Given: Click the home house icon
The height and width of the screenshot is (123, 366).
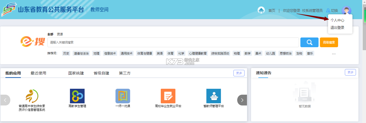Looking at the screenshot, I should (x=261, y=10).
